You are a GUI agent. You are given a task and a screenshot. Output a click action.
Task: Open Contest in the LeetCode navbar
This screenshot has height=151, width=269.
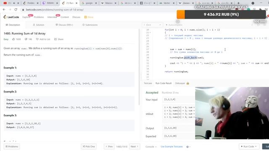[x=65, y=17]
